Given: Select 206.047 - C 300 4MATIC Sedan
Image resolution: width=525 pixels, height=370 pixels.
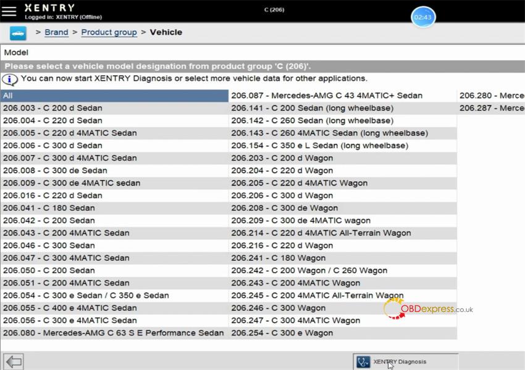Looking at the screenshot, I should point(114,258).
